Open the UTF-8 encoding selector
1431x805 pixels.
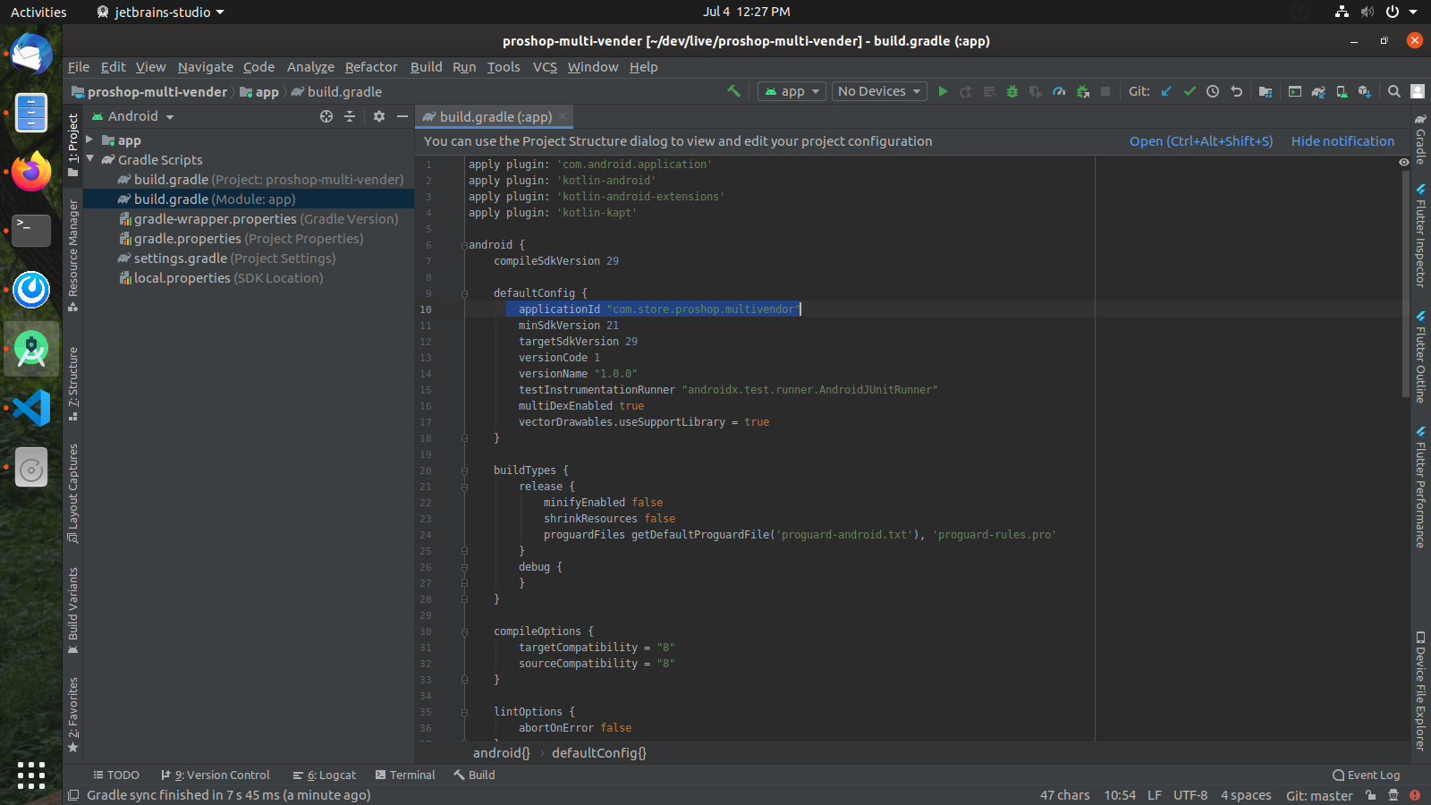(x=1190, y=795)
